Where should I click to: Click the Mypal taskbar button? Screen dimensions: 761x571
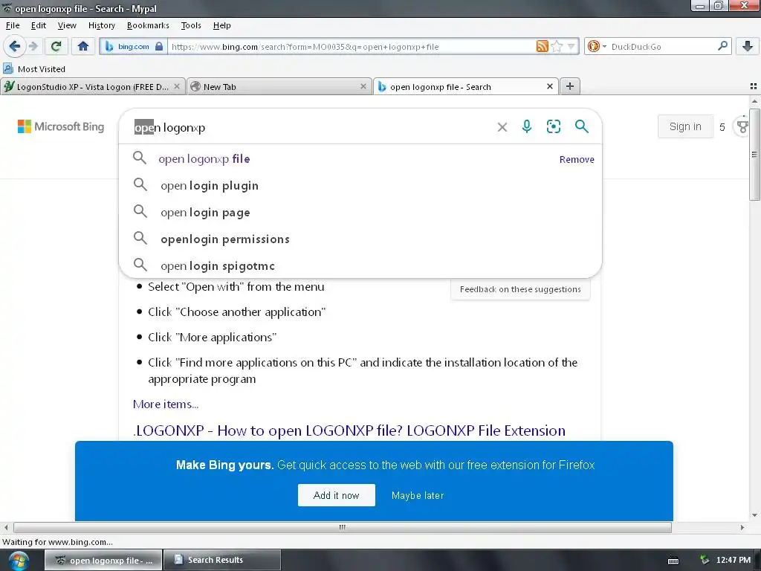tap(103, 560)
